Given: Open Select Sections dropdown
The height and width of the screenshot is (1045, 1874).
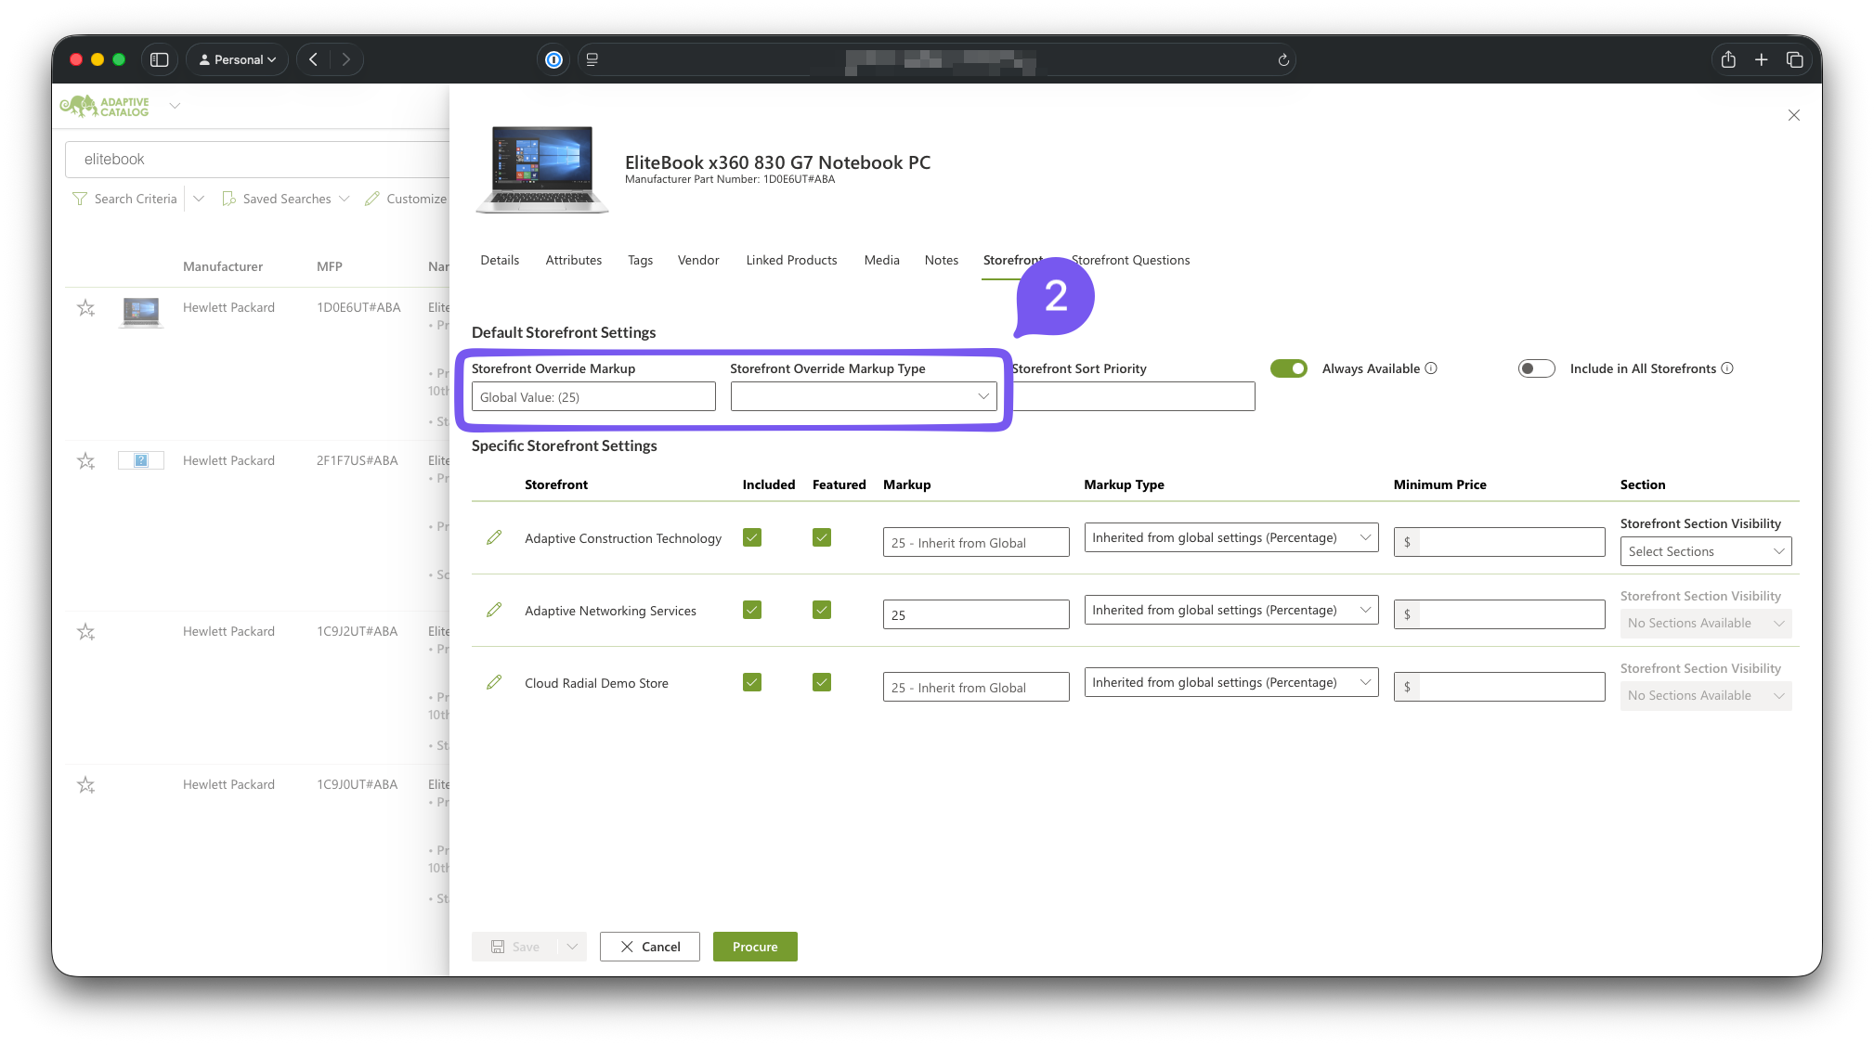Looking at the screenshot, I should tap(1706, 551).
